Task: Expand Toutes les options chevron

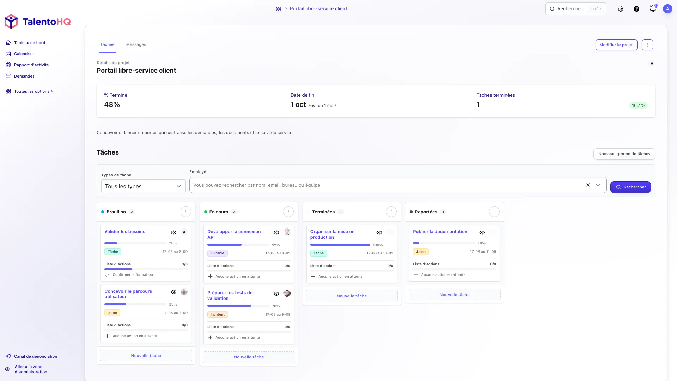Action: pos(52,91)
